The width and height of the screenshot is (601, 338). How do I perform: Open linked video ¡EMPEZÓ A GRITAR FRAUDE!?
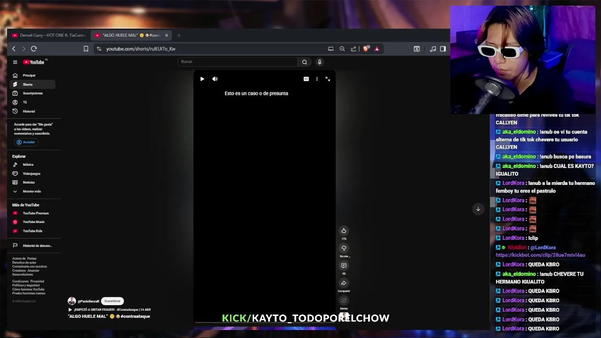[109, 310]
